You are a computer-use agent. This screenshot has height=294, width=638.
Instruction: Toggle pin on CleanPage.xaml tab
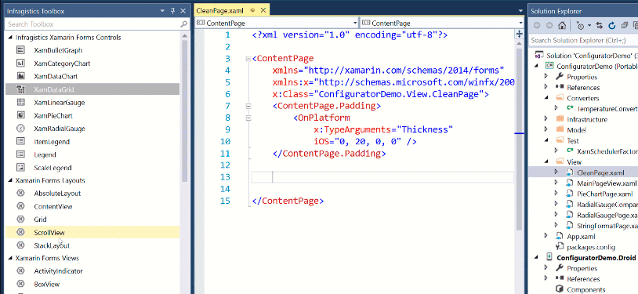click(x=252, y=11)
